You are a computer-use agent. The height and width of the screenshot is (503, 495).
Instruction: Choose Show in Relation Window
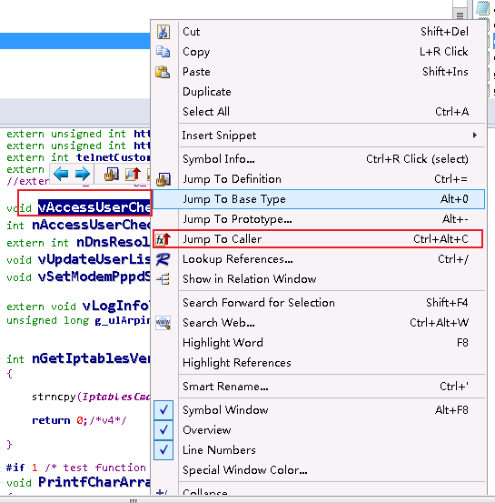pyautogui.click(x=319, y=279)
